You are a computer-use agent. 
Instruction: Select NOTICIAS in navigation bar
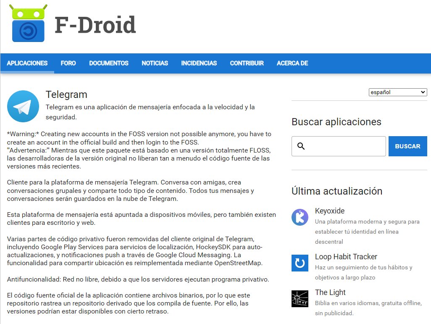pyautogui.click(x=155, y=63)
